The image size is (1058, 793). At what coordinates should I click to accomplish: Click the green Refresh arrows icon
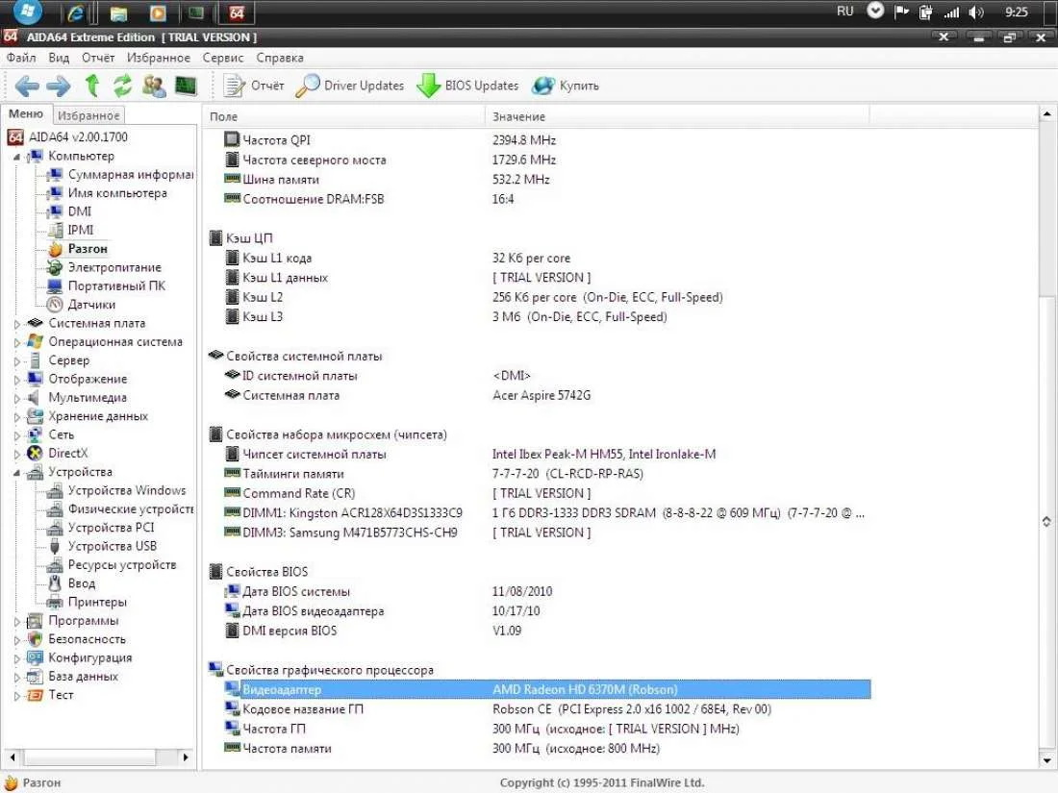click(x=122, y=87)
